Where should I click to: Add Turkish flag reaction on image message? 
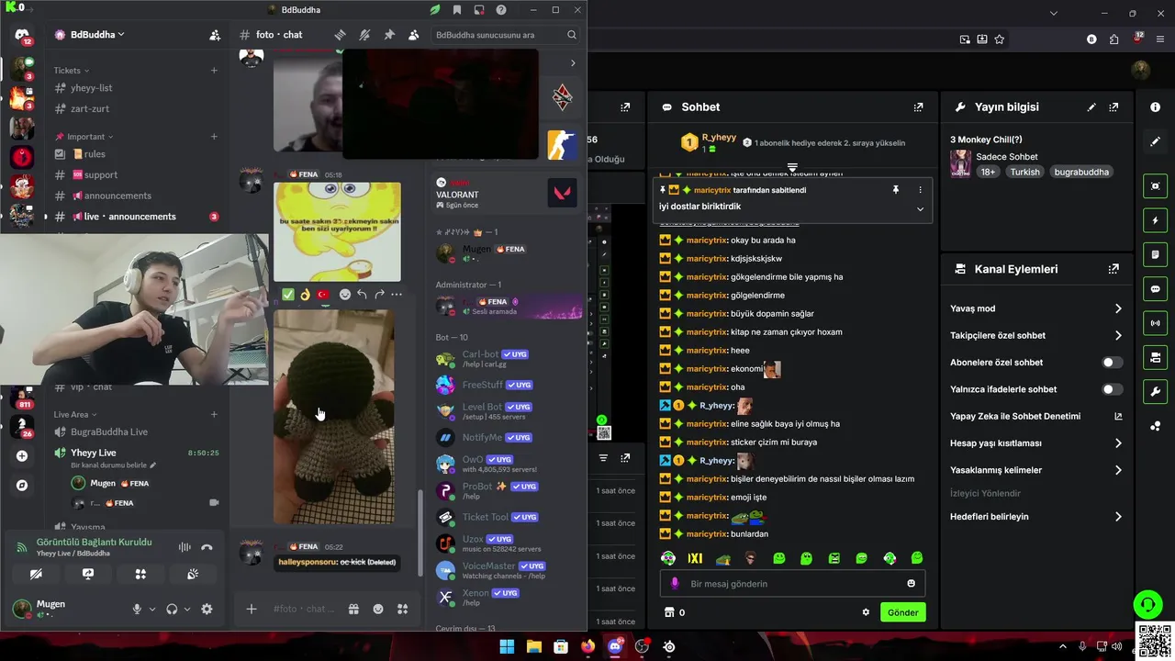[x=323, y=295]
